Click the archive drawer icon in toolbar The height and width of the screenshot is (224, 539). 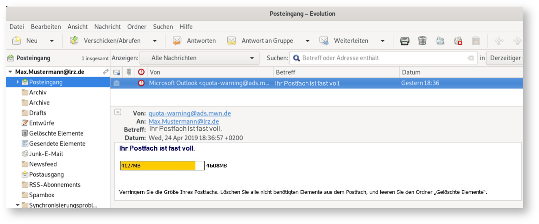pos(476,41)
